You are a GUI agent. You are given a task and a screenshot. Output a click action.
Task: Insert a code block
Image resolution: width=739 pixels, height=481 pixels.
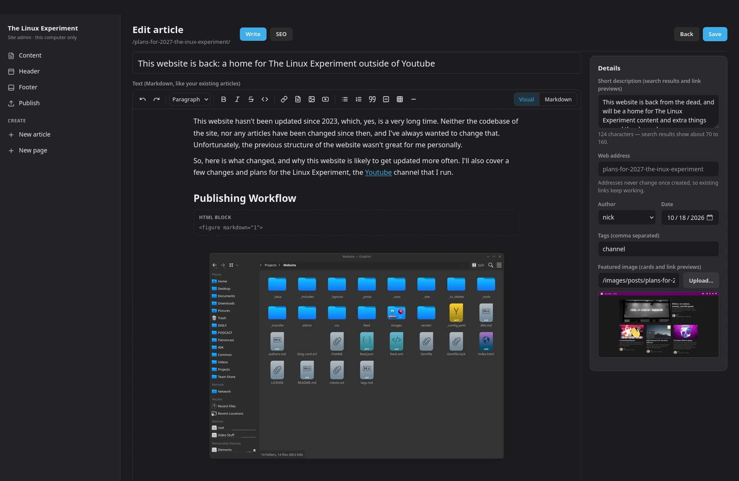386,99
